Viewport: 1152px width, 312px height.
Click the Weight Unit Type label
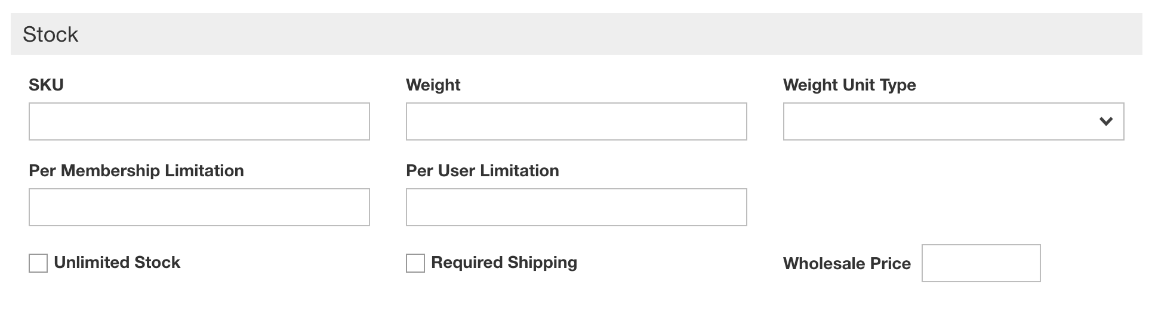click(x=849, y=85)
